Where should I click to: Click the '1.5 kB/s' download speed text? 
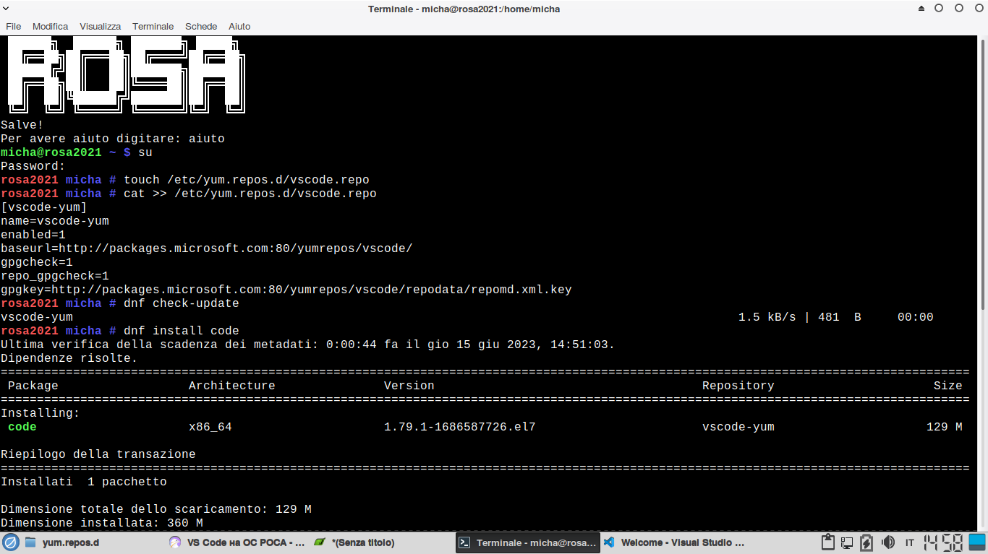tap(767, 317)
